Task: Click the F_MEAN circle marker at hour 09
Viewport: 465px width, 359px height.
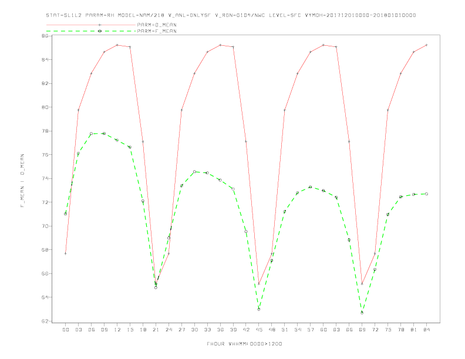Action: tap(104, 134)
